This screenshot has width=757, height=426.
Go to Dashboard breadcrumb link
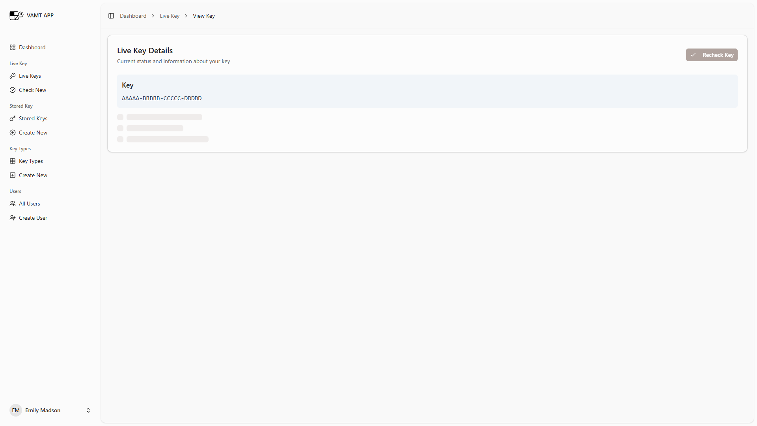(133, 16)
